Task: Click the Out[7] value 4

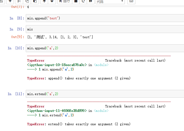Action: click(28, 7)
